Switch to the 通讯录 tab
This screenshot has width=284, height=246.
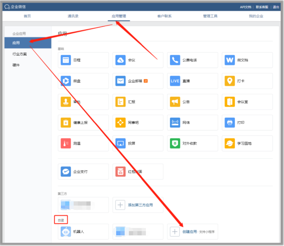(73, 16)
